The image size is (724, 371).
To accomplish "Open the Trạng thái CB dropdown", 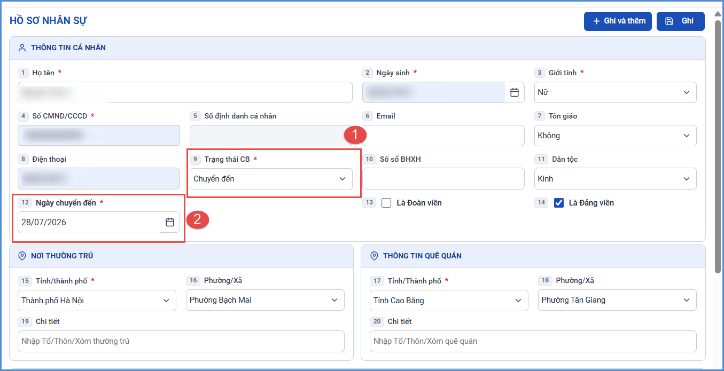I will (x=271, y=179).
